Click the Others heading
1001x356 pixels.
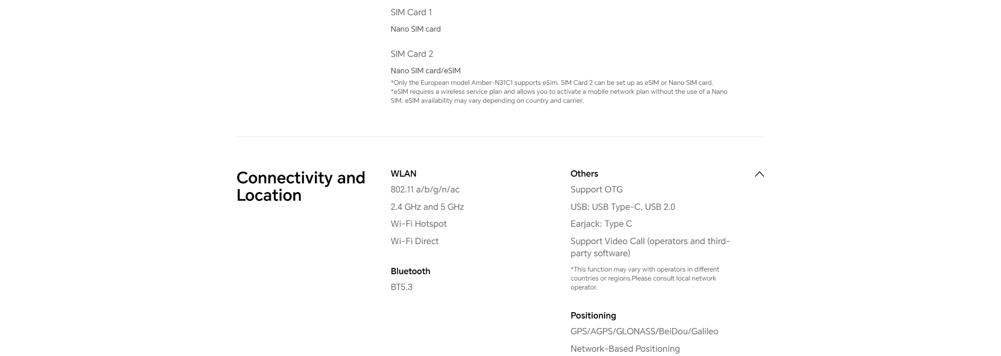pos(584,174)
